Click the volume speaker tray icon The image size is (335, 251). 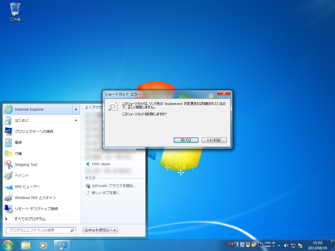[286, 245]
